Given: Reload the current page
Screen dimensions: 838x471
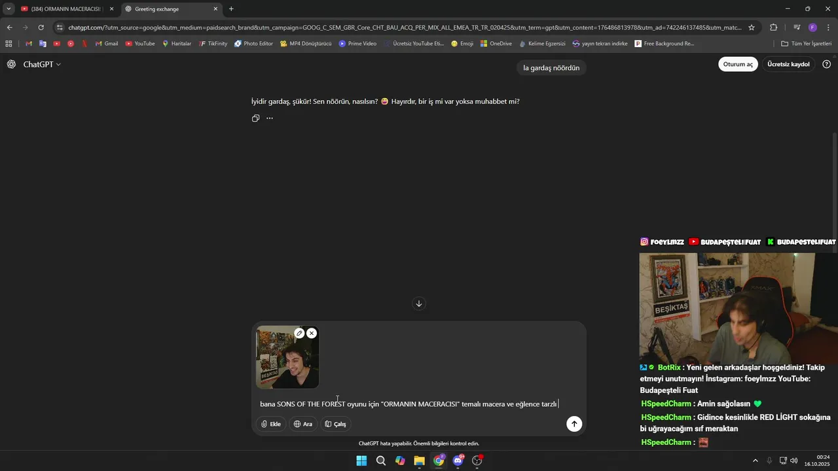Looking at the screenshot, I should (x=41, y=27).
